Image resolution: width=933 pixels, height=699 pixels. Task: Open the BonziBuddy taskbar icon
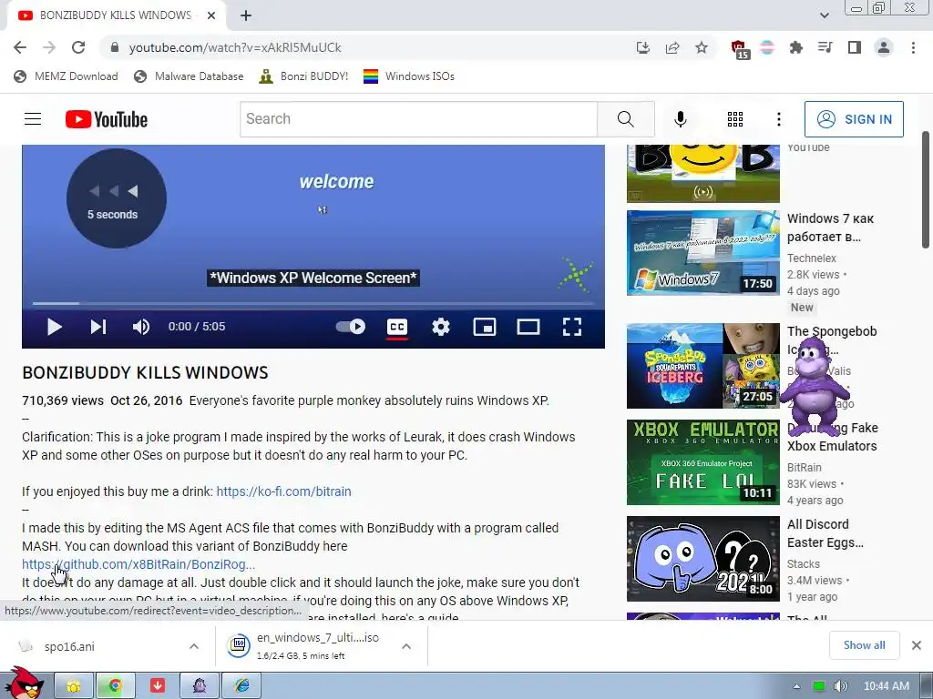tap(200, 686)
